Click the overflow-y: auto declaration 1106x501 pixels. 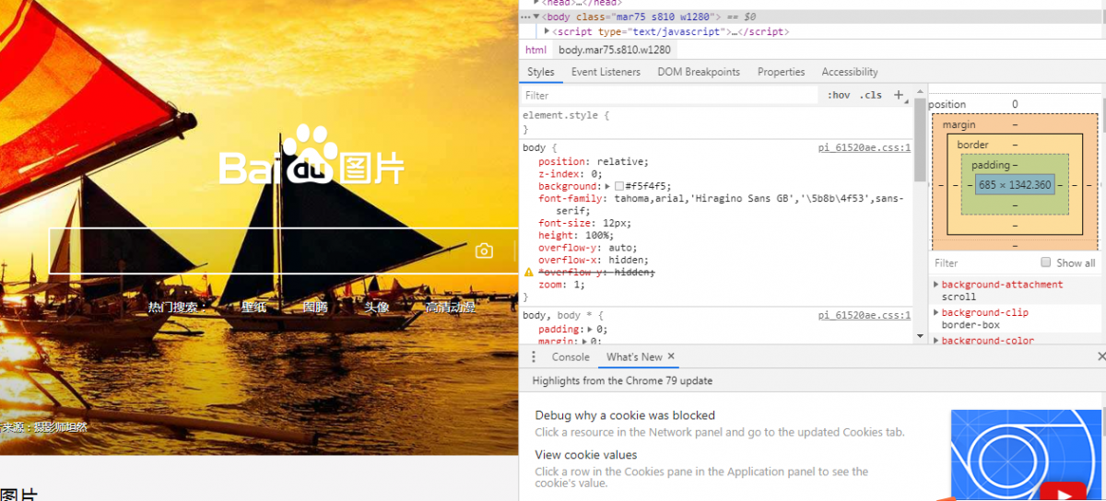(x=587, y=248)
